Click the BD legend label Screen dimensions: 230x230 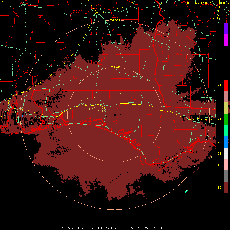219,108
